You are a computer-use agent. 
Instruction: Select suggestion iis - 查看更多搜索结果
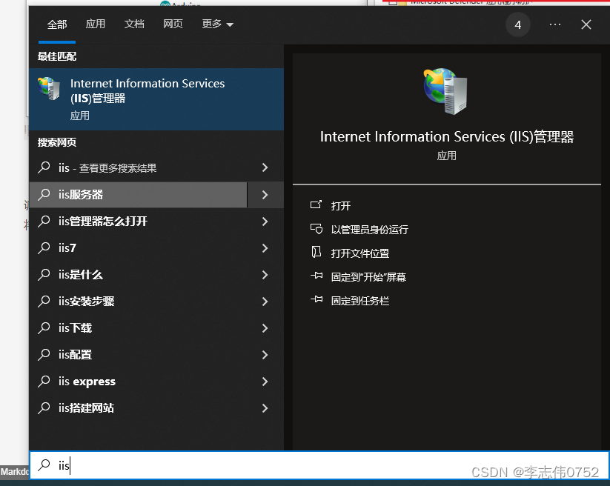click(138, 168)
